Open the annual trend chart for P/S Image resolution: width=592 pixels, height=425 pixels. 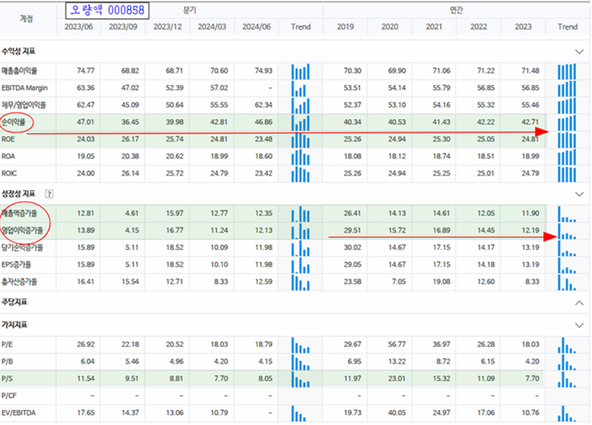click(x=567, y=379)
